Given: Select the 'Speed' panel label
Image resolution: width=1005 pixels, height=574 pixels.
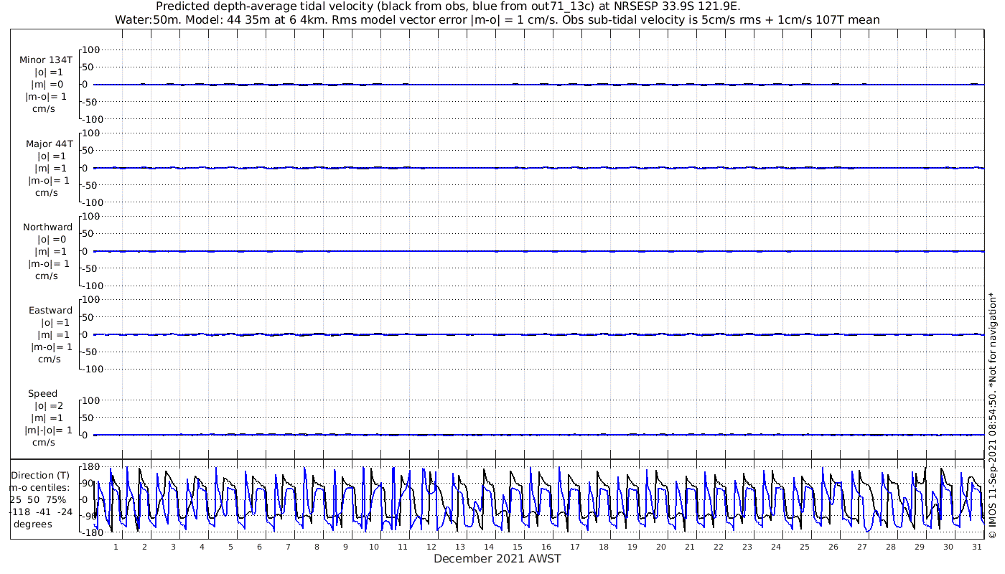Looking at the screenshot, I should [43, 393].
